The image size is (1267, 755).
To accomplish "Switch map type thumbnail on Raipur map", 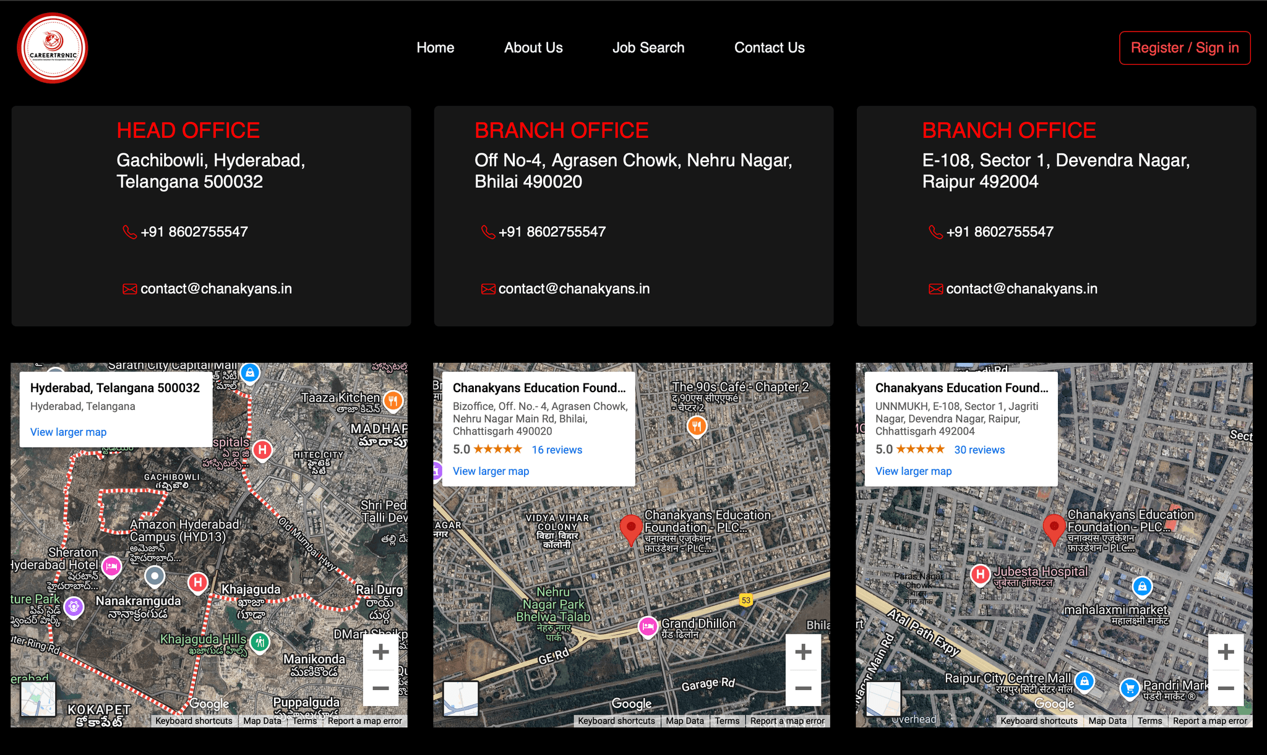I will coord(883,699).
